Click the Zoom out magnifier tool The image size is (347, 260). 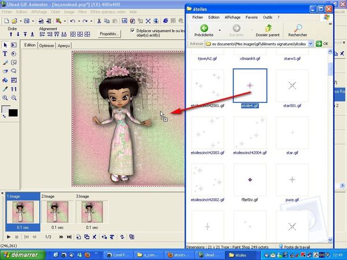(14, 98)
